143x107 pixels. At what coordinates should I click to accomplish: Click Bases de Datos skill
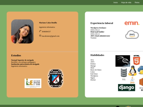pos(96,70)
